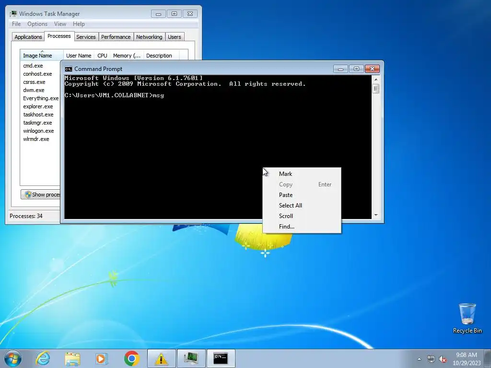Launch Internet Explorer from taskbar
Image resolution: width=491 pixels, height=368 pixels.
43,358
